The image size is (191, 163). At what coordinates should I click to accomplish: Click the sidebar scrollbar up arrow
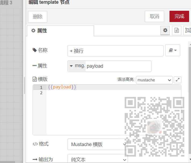click(x=190, y=44)
